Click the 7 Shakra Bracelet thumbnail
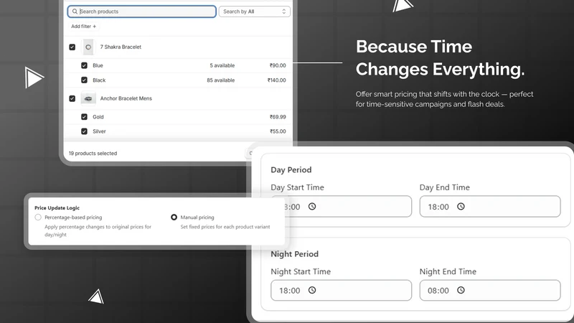574x323 pixels. click(88, 47)
